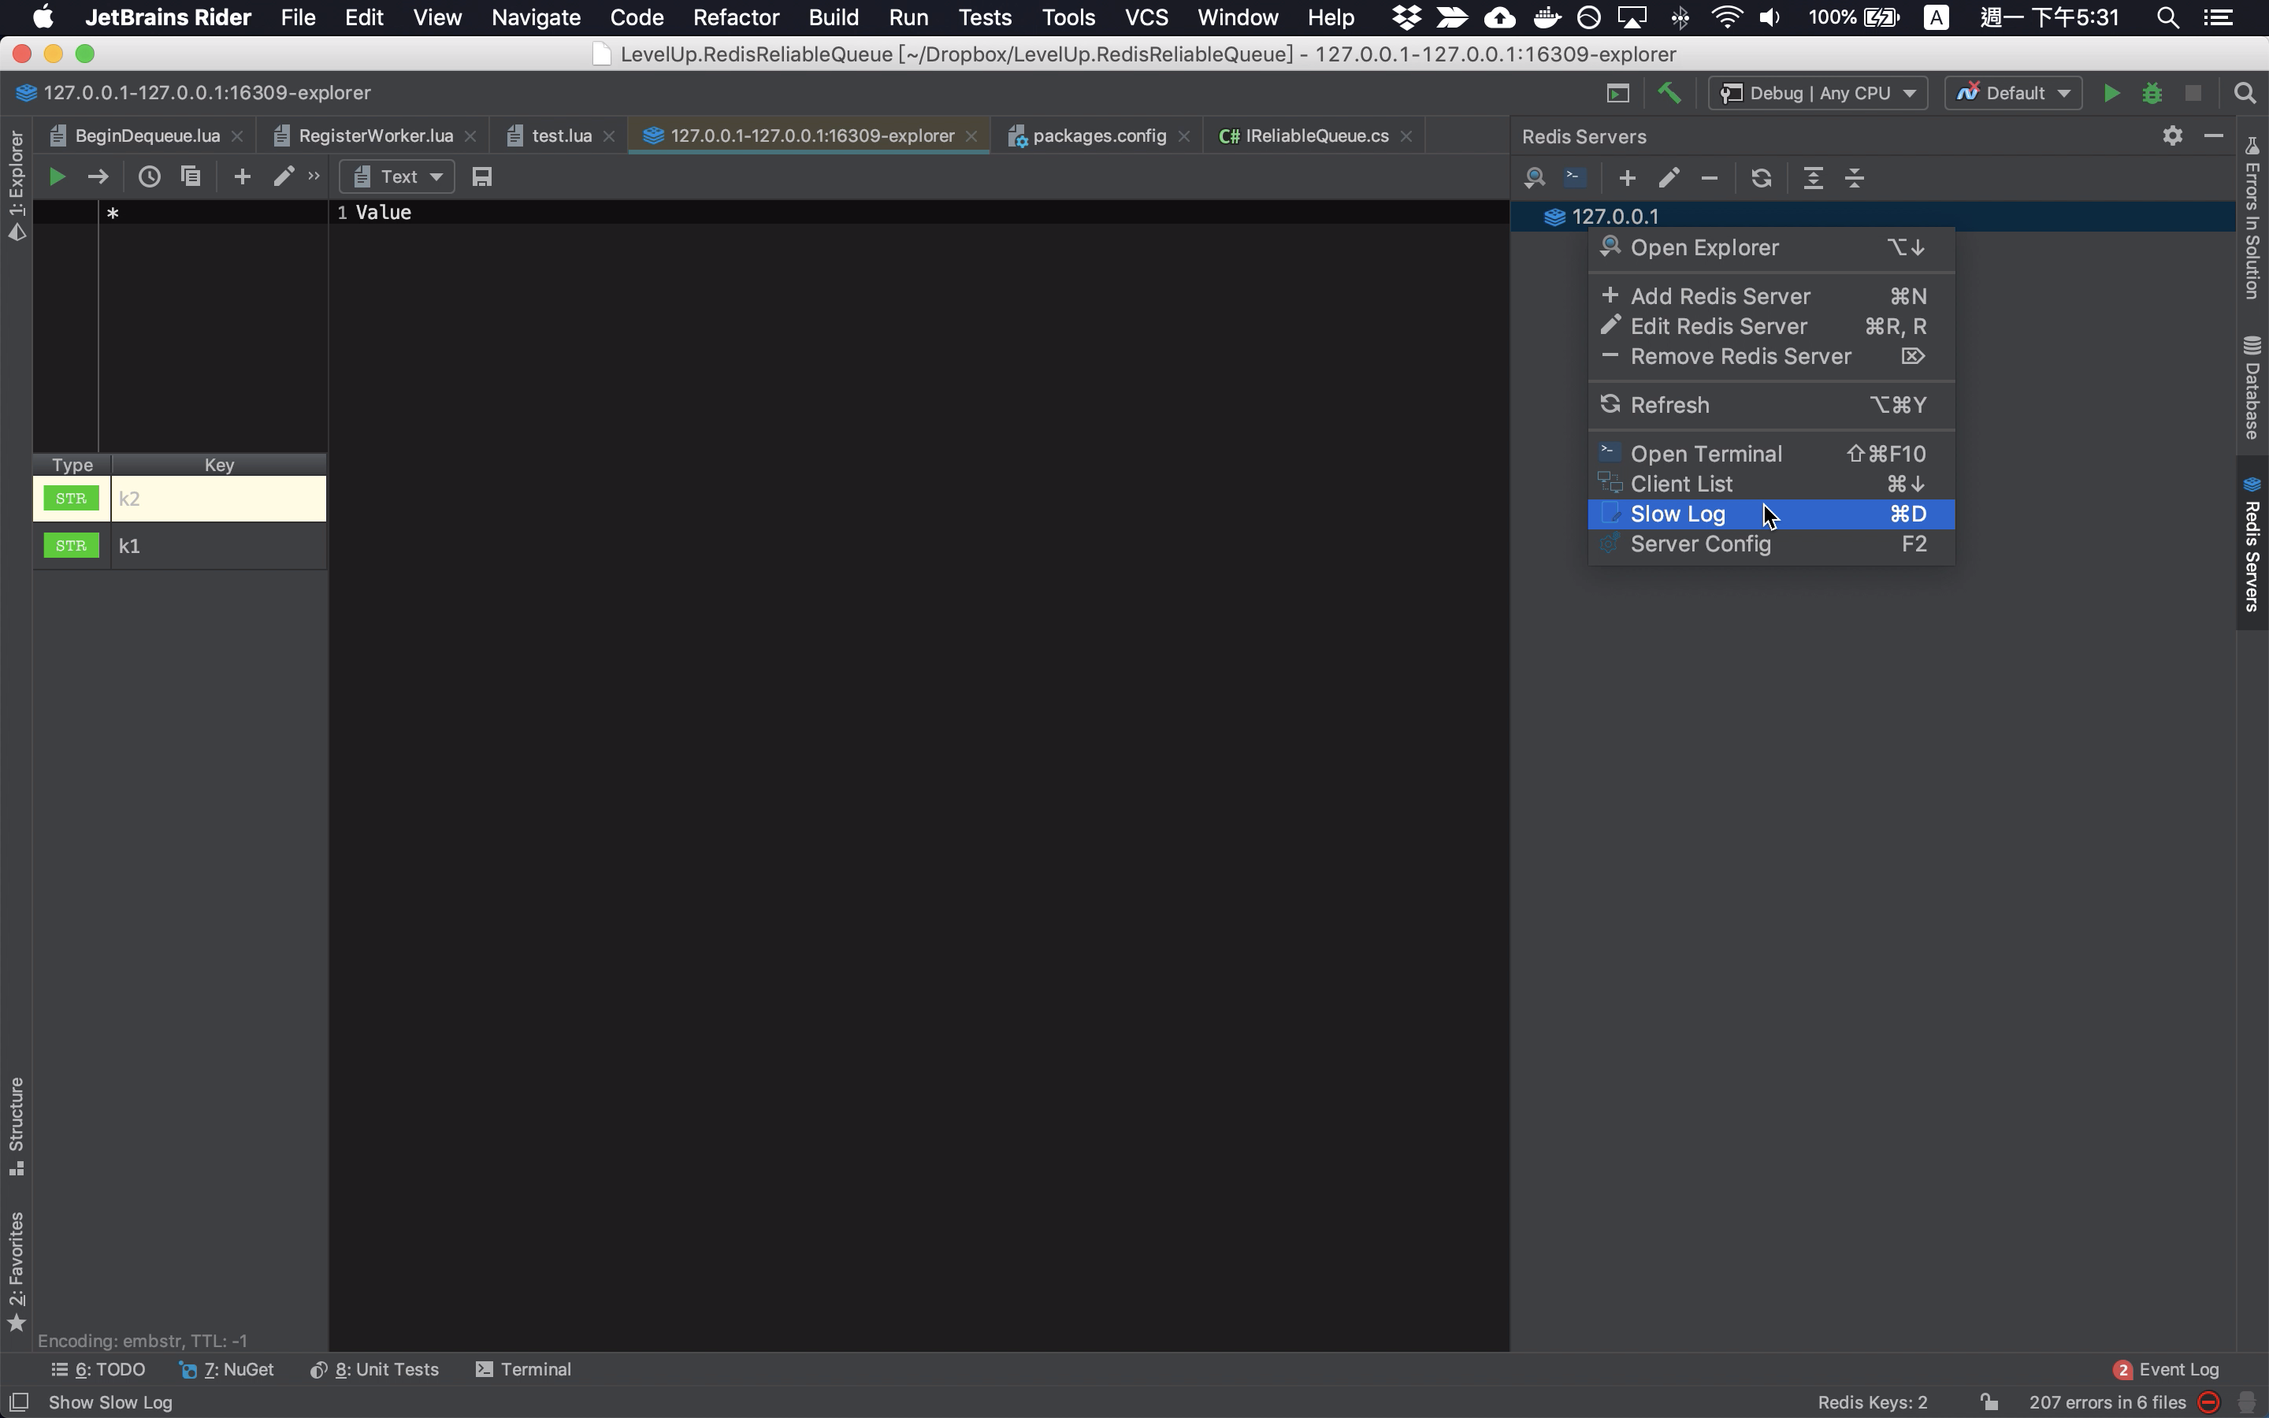This screenshot has width=2269, height=1418.
Task: Toggle the Redis Servers side panel tab
Action: (x=2252, y=544)
